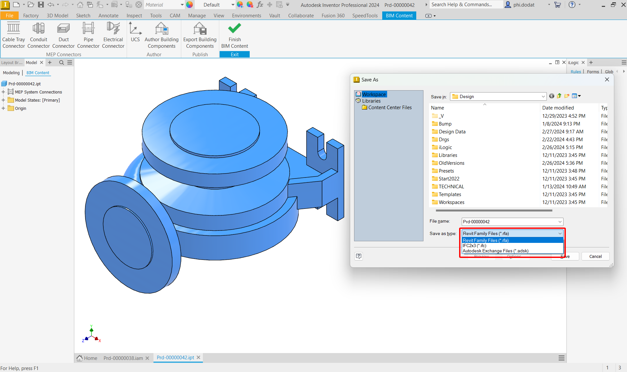
Task: Open the iLogic folder
Action: tap(445, 147)
